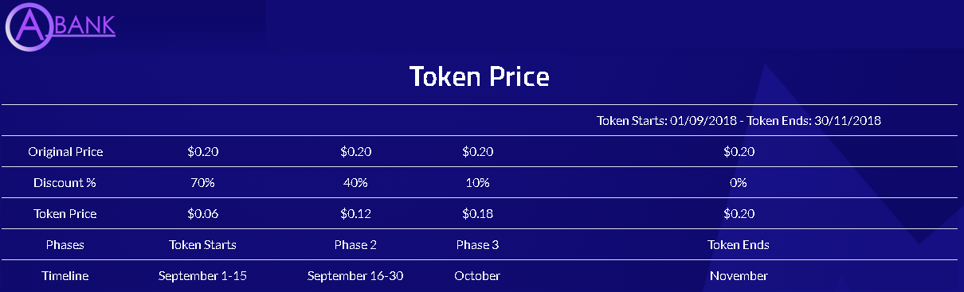Screen dimensions: 964x292
Task: Select the 40% discount cell
Action: pos(355,183)
